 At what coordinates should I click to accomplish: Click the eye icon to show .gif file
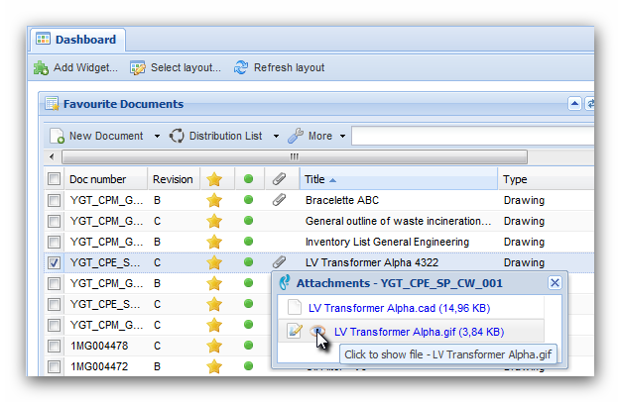pyautogui.click(x=317, y=331)
